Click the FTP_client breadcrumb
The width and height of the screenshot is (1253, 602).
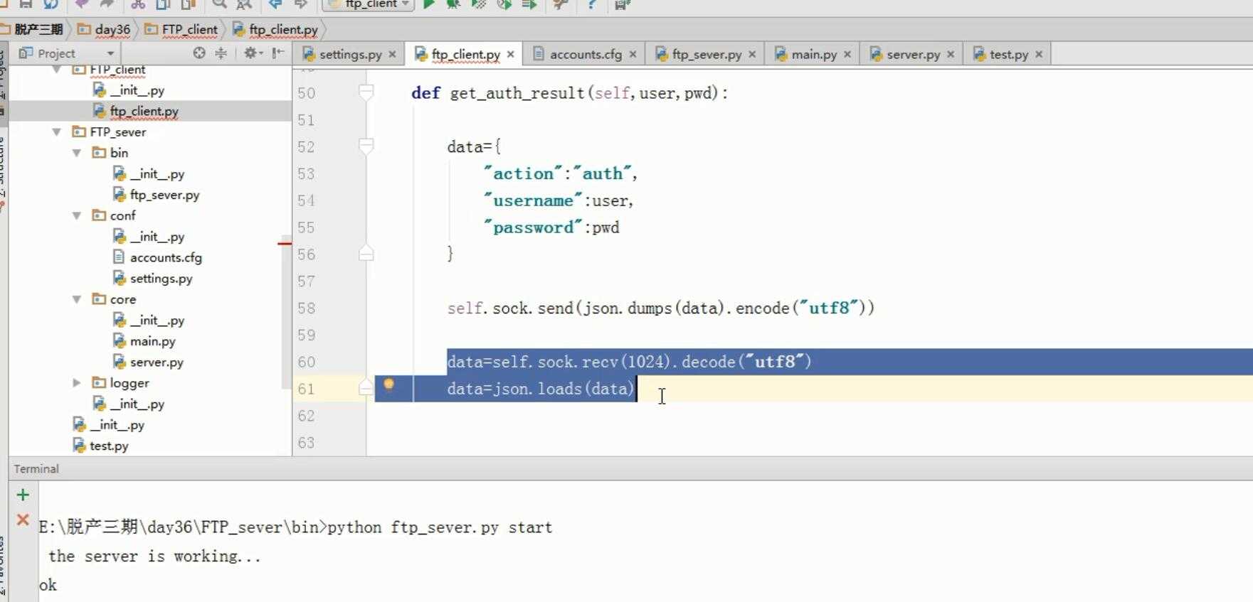click(x=189, y=29)
